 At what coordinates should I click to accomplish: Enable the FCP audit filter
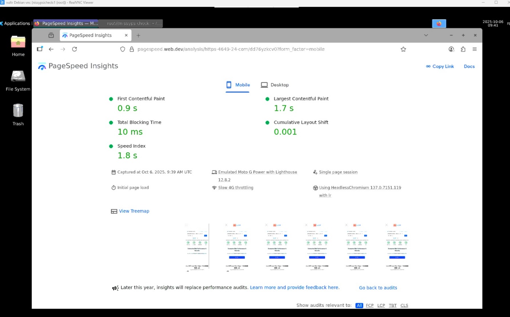tap(370, 305)
